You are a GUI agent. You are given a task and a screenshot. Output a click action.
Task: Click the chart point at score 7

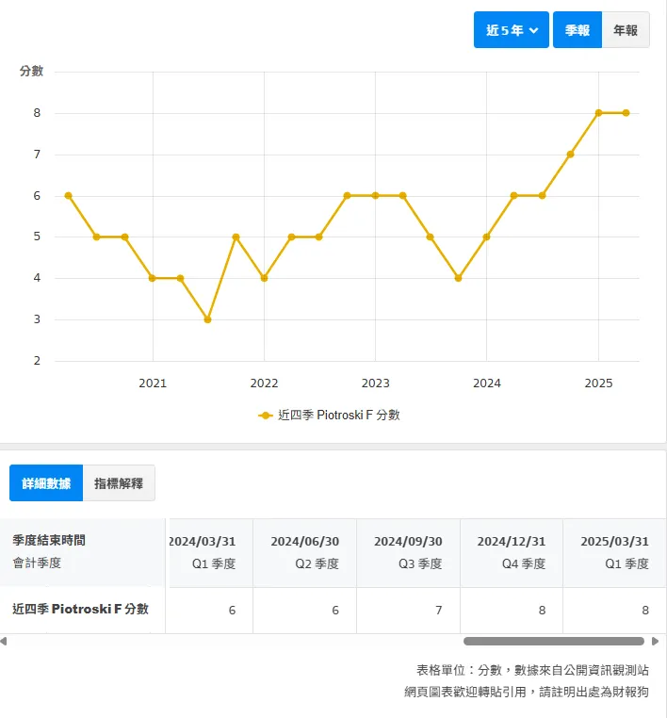click(570, 155)
